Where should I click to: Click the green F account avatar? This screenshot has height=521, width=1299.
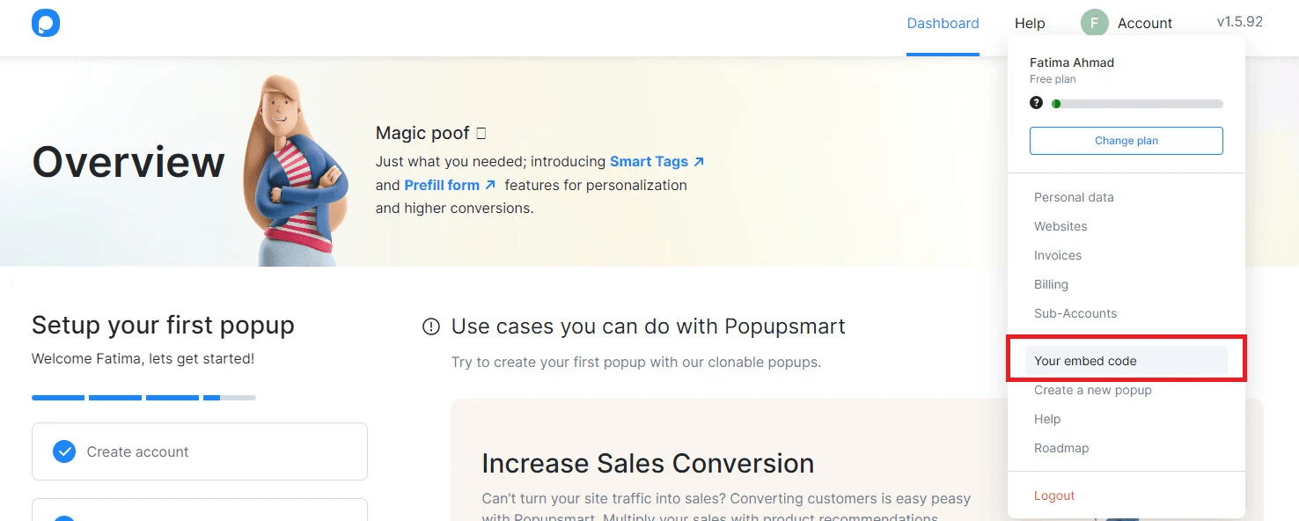tap(1094, 24)
